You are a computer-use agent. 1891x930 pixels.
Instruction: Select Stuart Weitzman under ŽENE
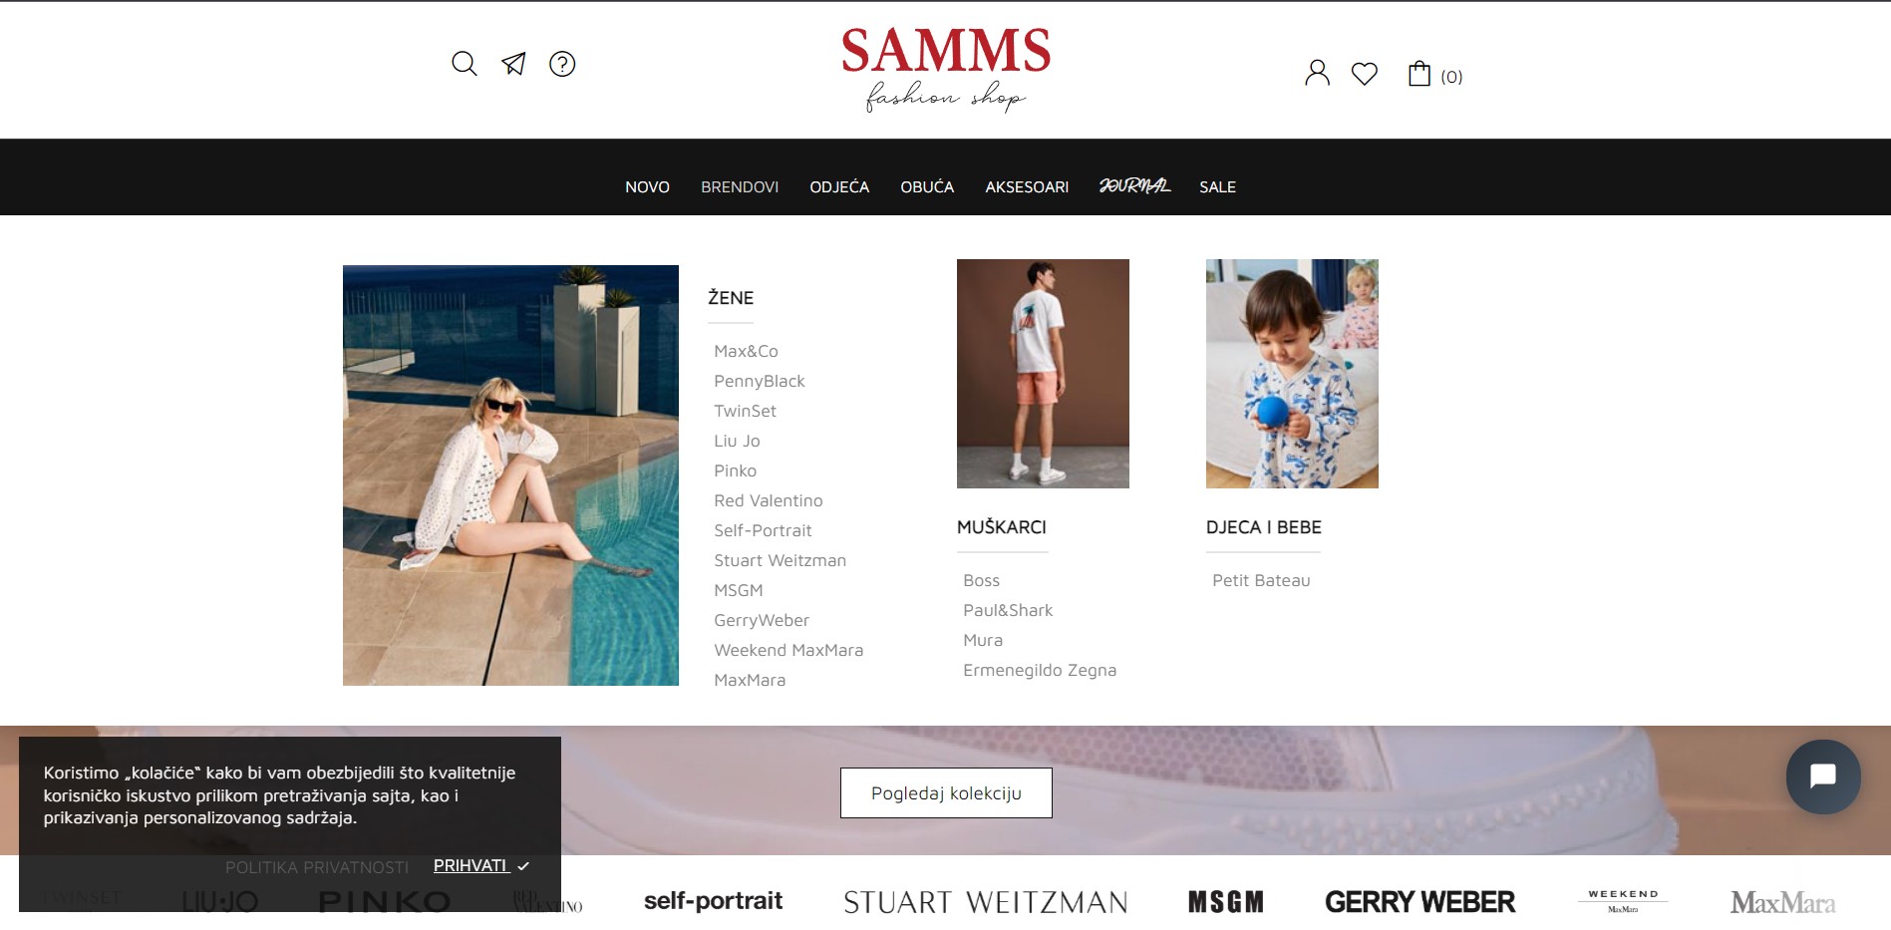780,560
